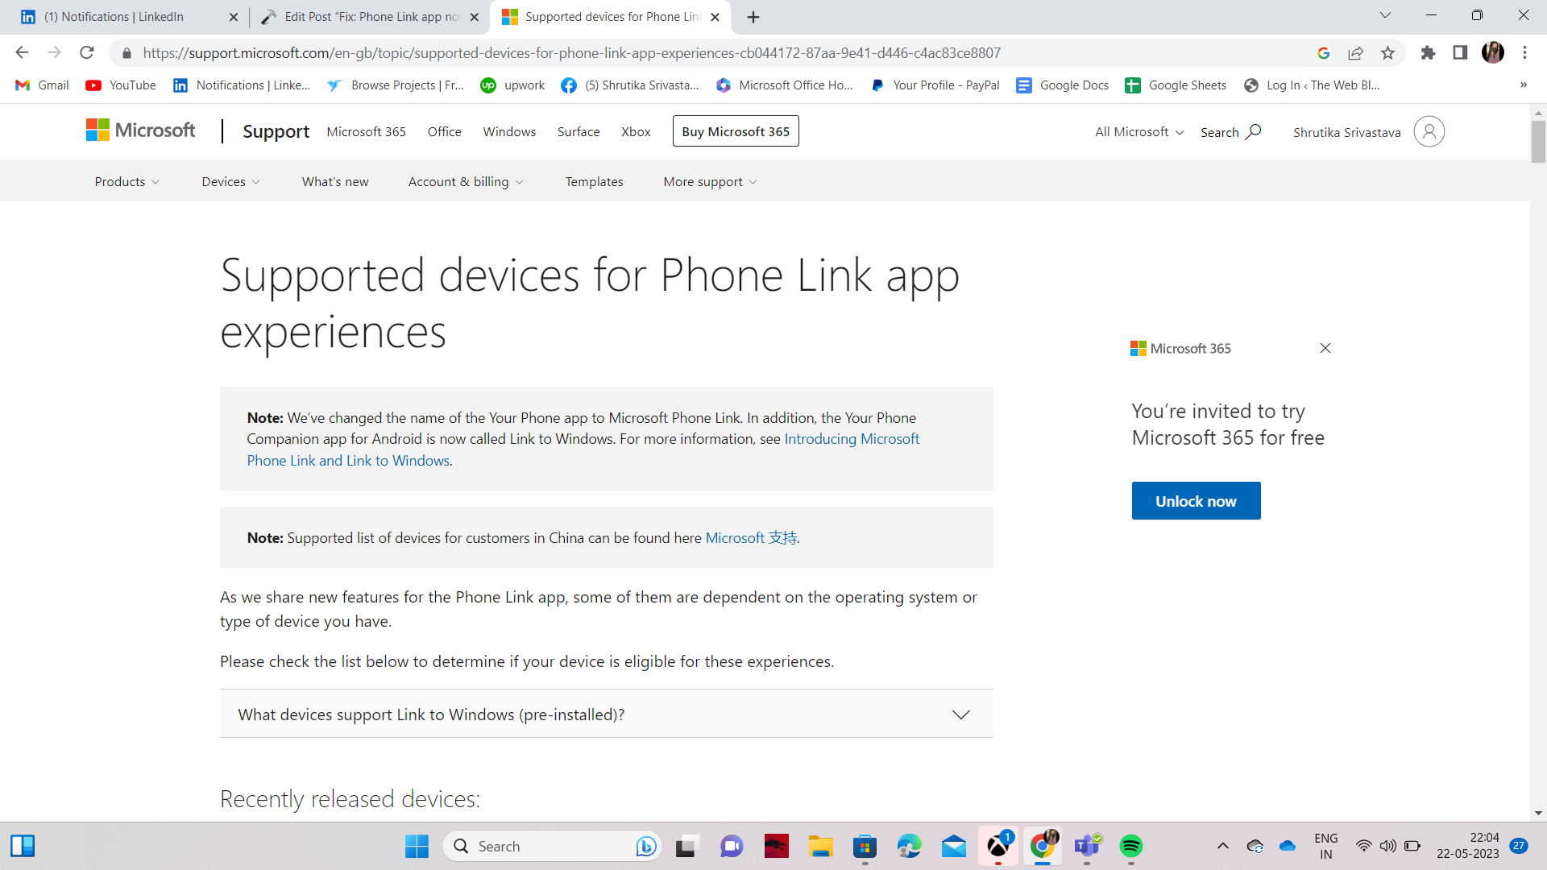Open Spotify icon in taskbar
Screen dimensions: 1547x870
tap(1131, 846)
